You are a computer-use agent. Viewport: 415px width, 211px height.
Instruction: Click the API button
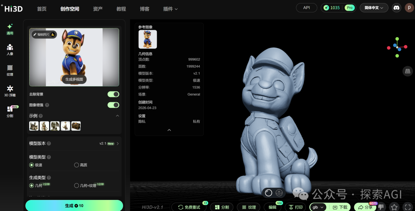point(307,8)
